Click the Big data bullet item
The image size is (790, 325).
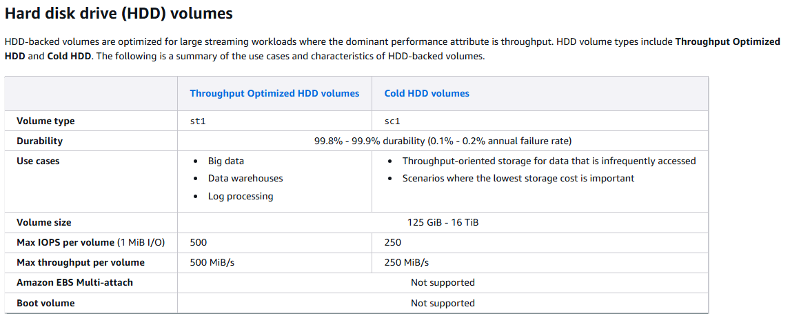point(226,161)
